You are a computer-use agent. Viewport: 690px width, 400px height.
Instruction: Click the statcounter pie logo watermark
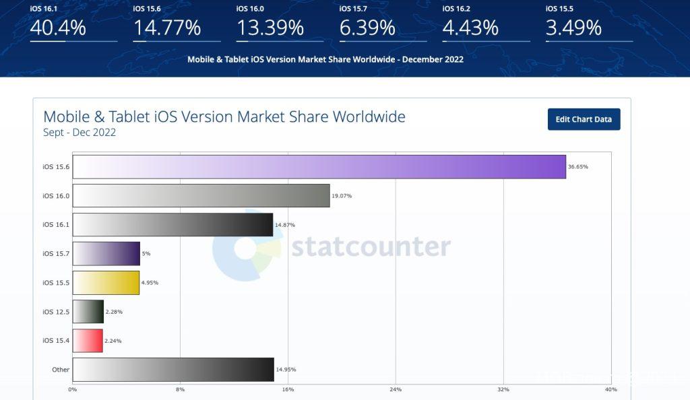click(x=247, y=246)
